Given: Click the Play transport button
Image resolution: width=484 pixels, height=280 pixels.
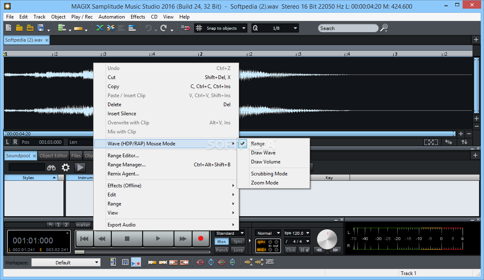Looking at the screenshot, I should point(158,238).
